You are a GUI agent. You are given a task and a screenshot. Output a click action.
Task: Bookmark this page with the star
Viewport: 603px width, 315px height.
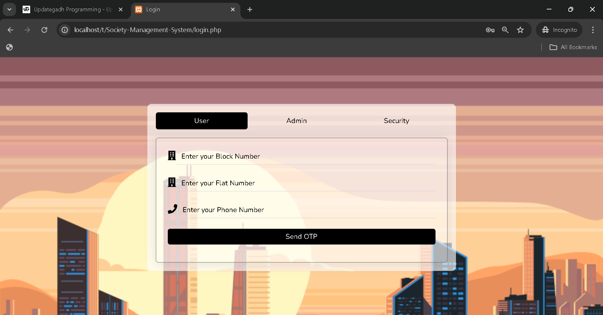tap(520, 30)
